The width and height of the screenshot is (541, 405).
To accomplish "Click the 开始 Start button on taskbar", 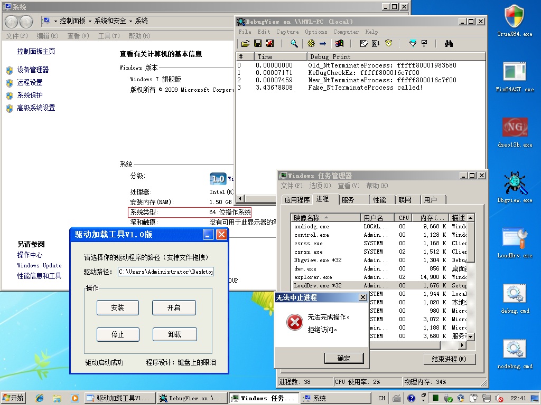I will 13,398.
